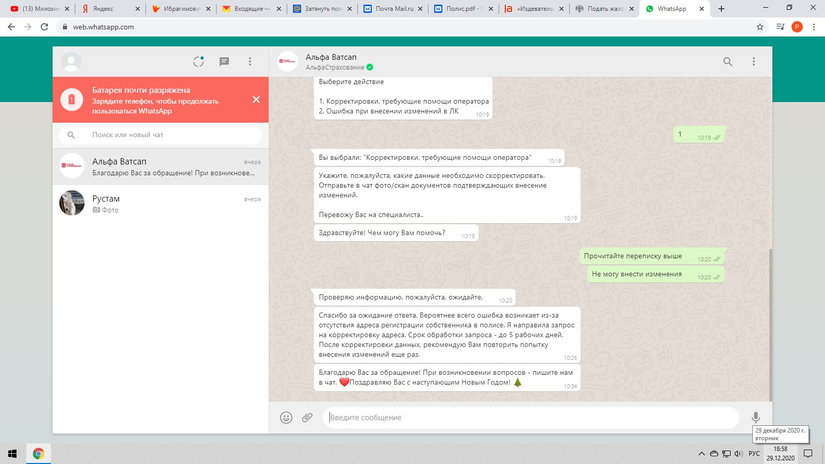Show hidden system tray icons
This screenshot has width=825, height=464.
coord(701,454)
